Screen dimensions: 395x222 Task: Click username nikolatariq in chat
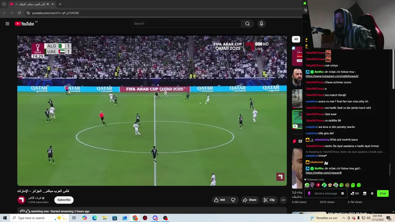(322, 140)
